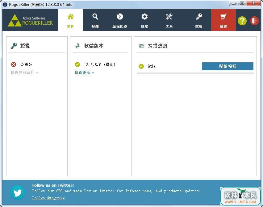Image resolution: width=263 pixels, height=207 pixels.
Task: Open the 工具 tools tab
Action: (169, 20)
